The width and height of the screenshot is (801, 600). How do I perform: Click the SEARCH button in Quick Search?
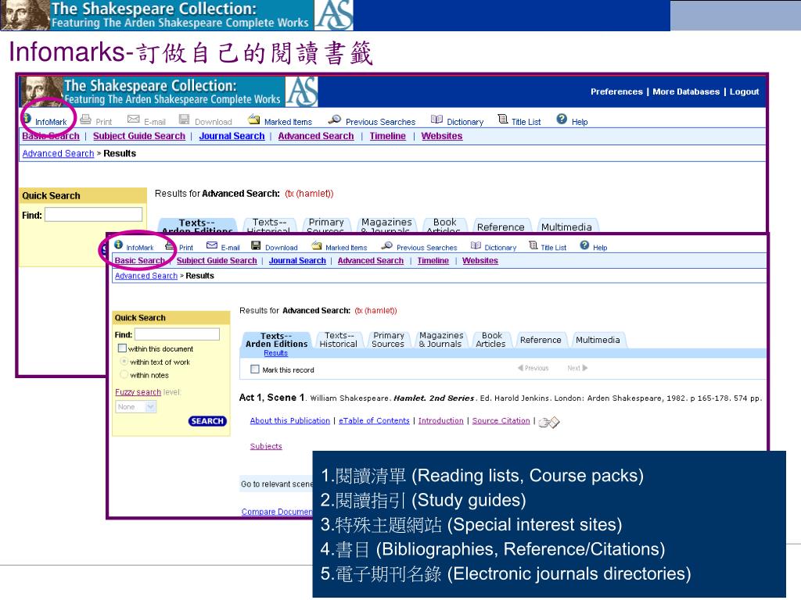coord(207,421)
